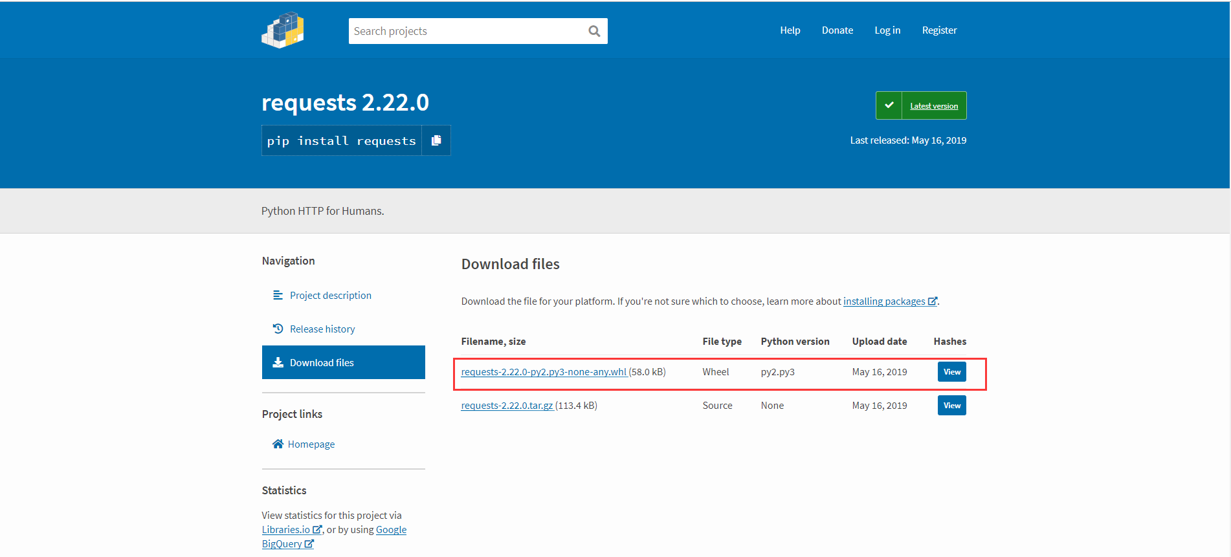Go to Project description
This screenshot has width=1231, height=557.
[331, 295]
